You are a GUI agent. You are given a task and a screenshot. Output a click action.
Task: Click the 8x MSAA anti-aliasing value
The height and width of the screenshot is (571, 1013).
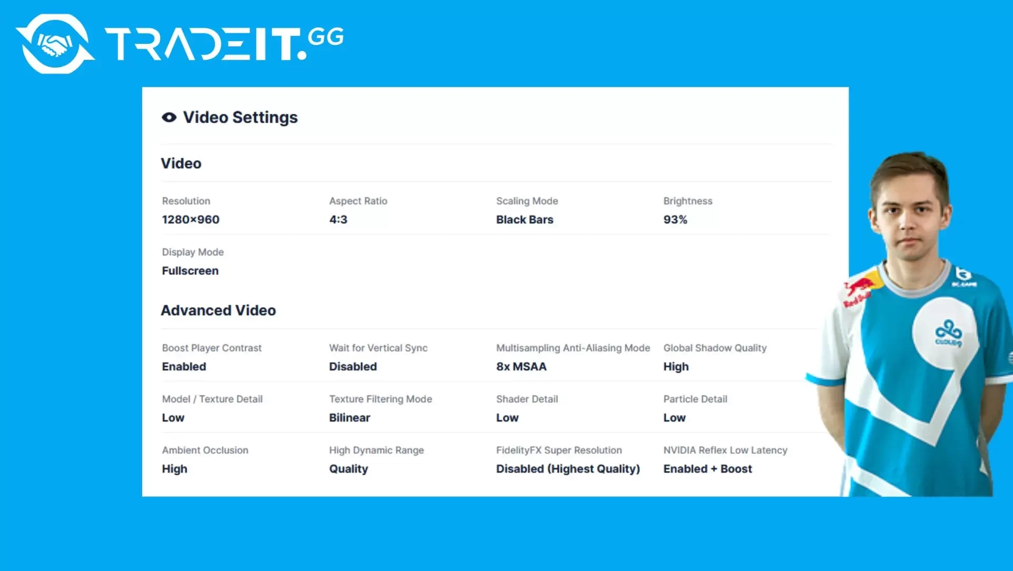tap(521, 366)
